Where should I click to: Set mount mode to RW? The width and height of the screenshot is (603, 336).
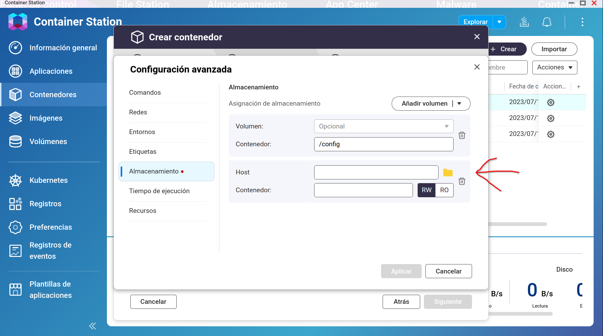(426, 190)
